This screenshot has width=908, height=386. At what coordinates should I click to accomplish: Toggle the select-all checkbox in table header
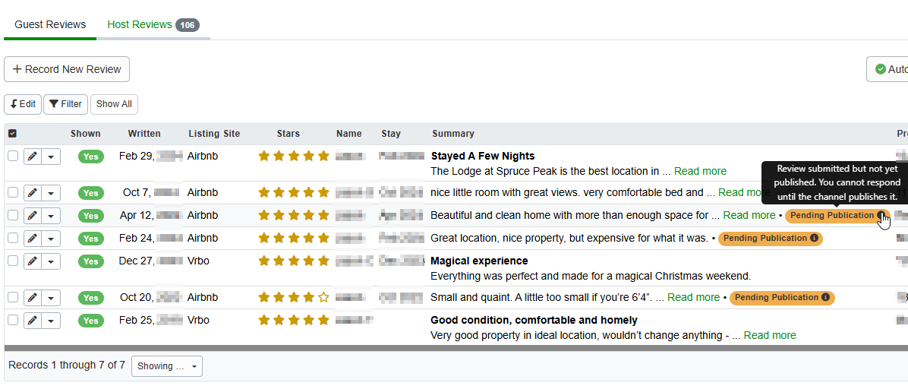click(x=12, y=134)
